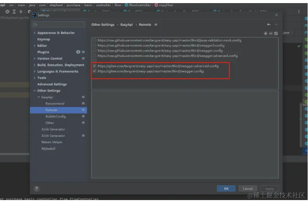
Task: Click the collapse all icon in IDE toolbar
Action: click(21, 12)
